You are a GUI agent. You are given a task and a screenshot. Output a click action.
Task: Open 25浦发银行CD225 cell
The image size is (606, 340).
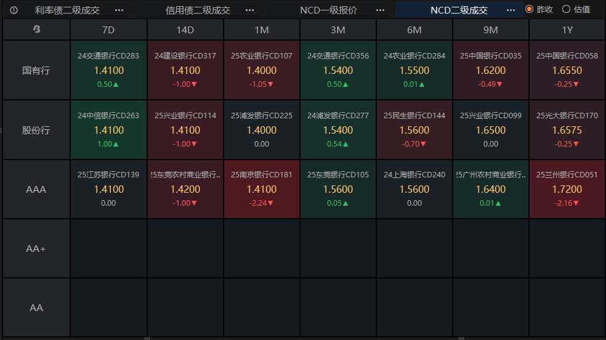[x=262, y=130]
